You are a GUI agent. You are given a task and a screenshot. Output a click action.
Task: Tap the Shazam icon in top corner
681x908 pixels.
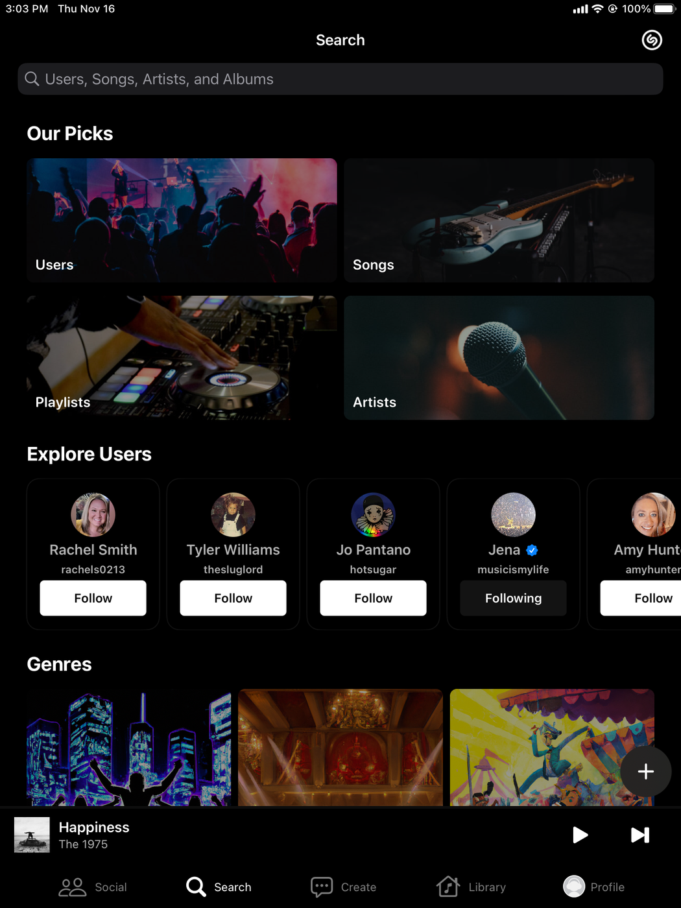tap(652, 40)
